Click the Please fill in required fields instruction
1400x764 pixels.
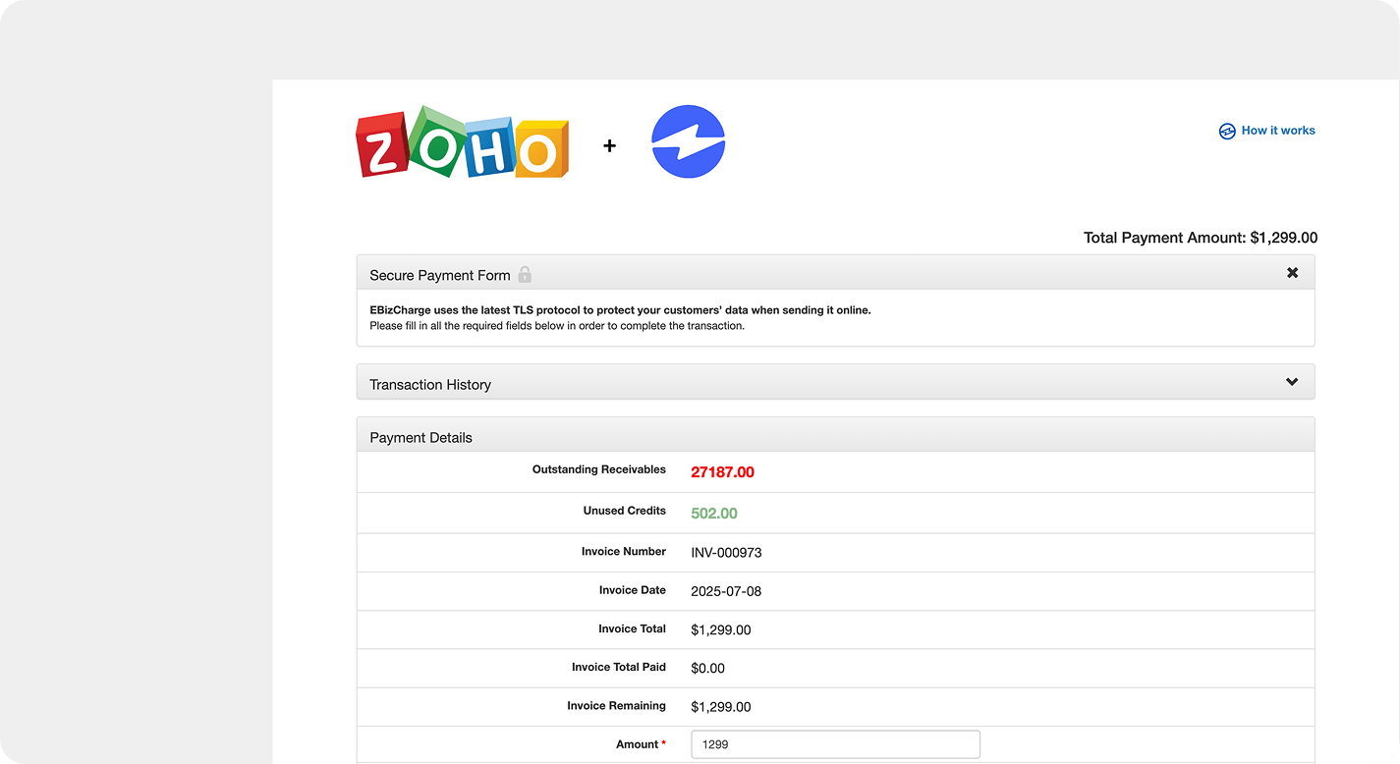(557, 326)
